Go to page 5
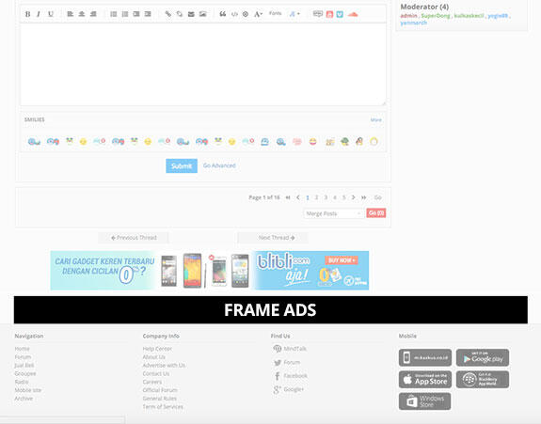The image size is (541, 424). tap(344, 197)
